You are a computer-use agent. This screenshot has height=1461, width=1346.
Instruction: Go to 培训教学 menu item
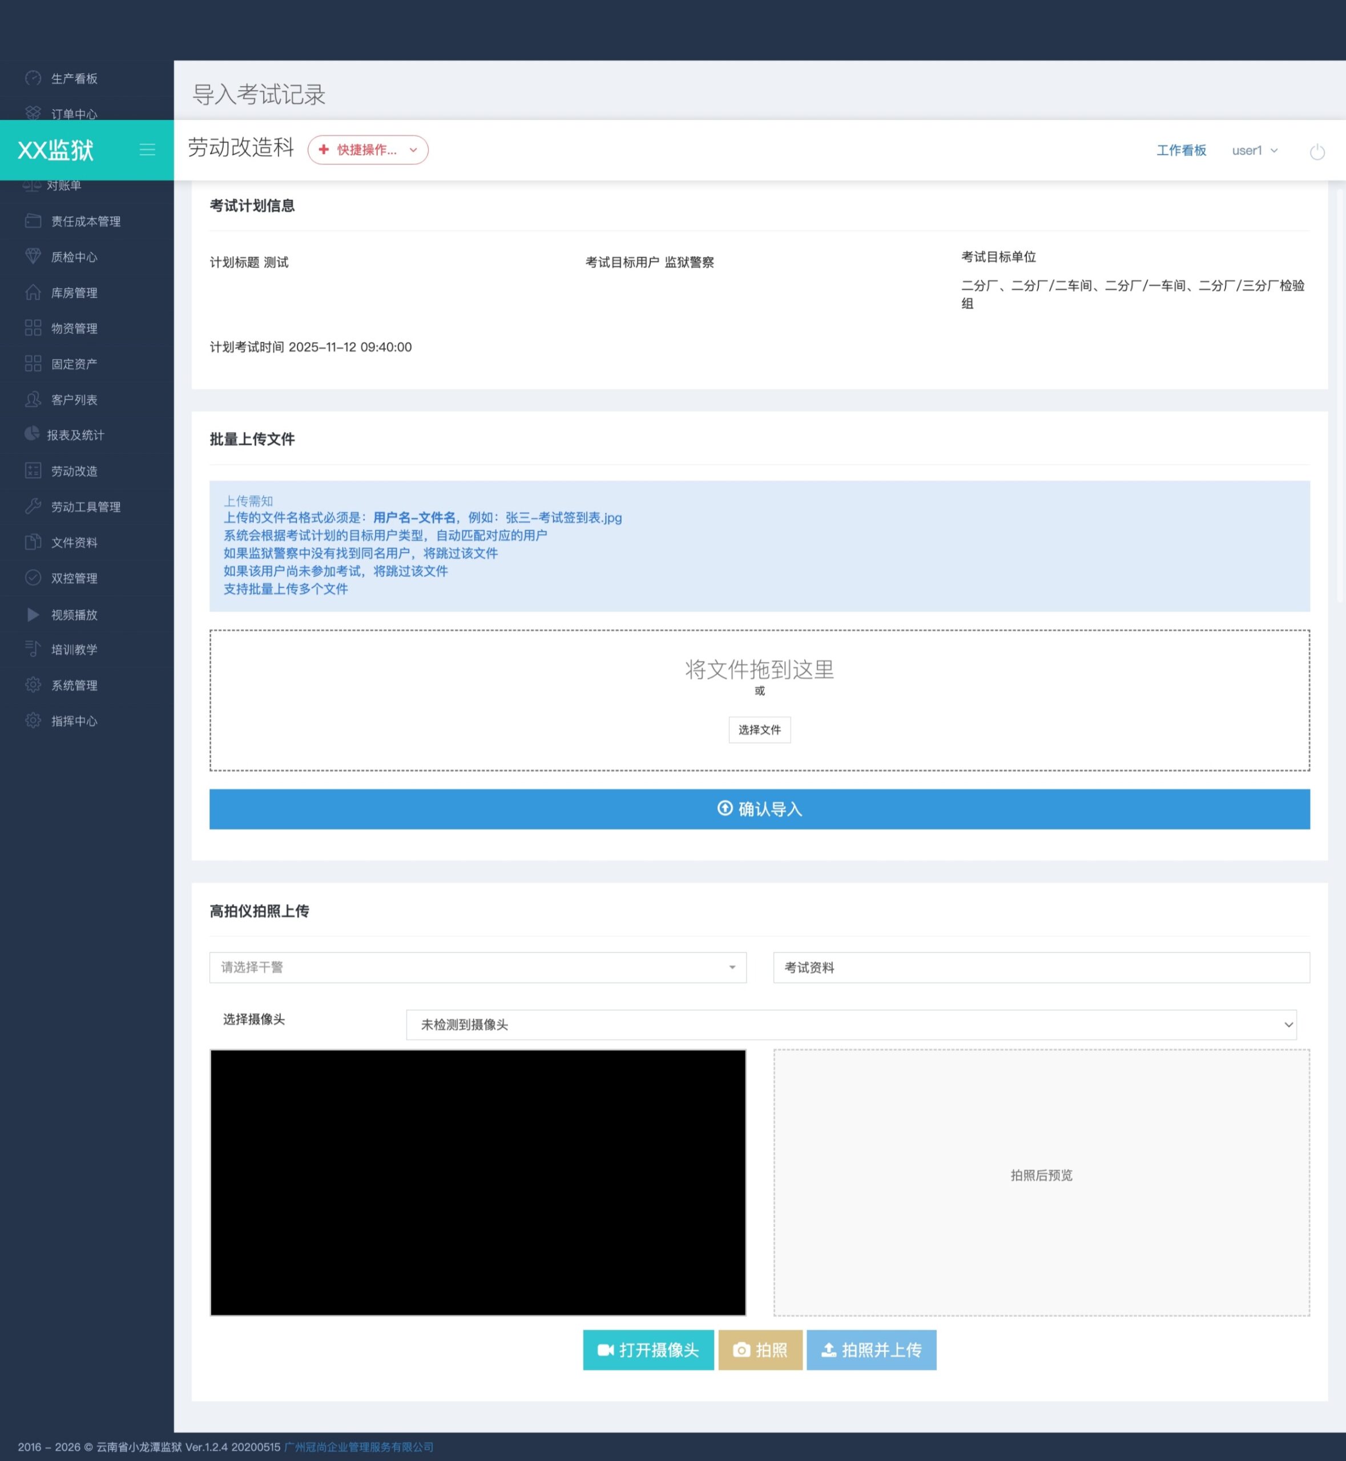point(74,649)
